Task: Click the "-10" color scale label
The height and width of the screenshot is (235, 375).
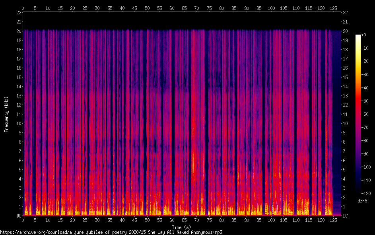Action: [x=365, y=48]
